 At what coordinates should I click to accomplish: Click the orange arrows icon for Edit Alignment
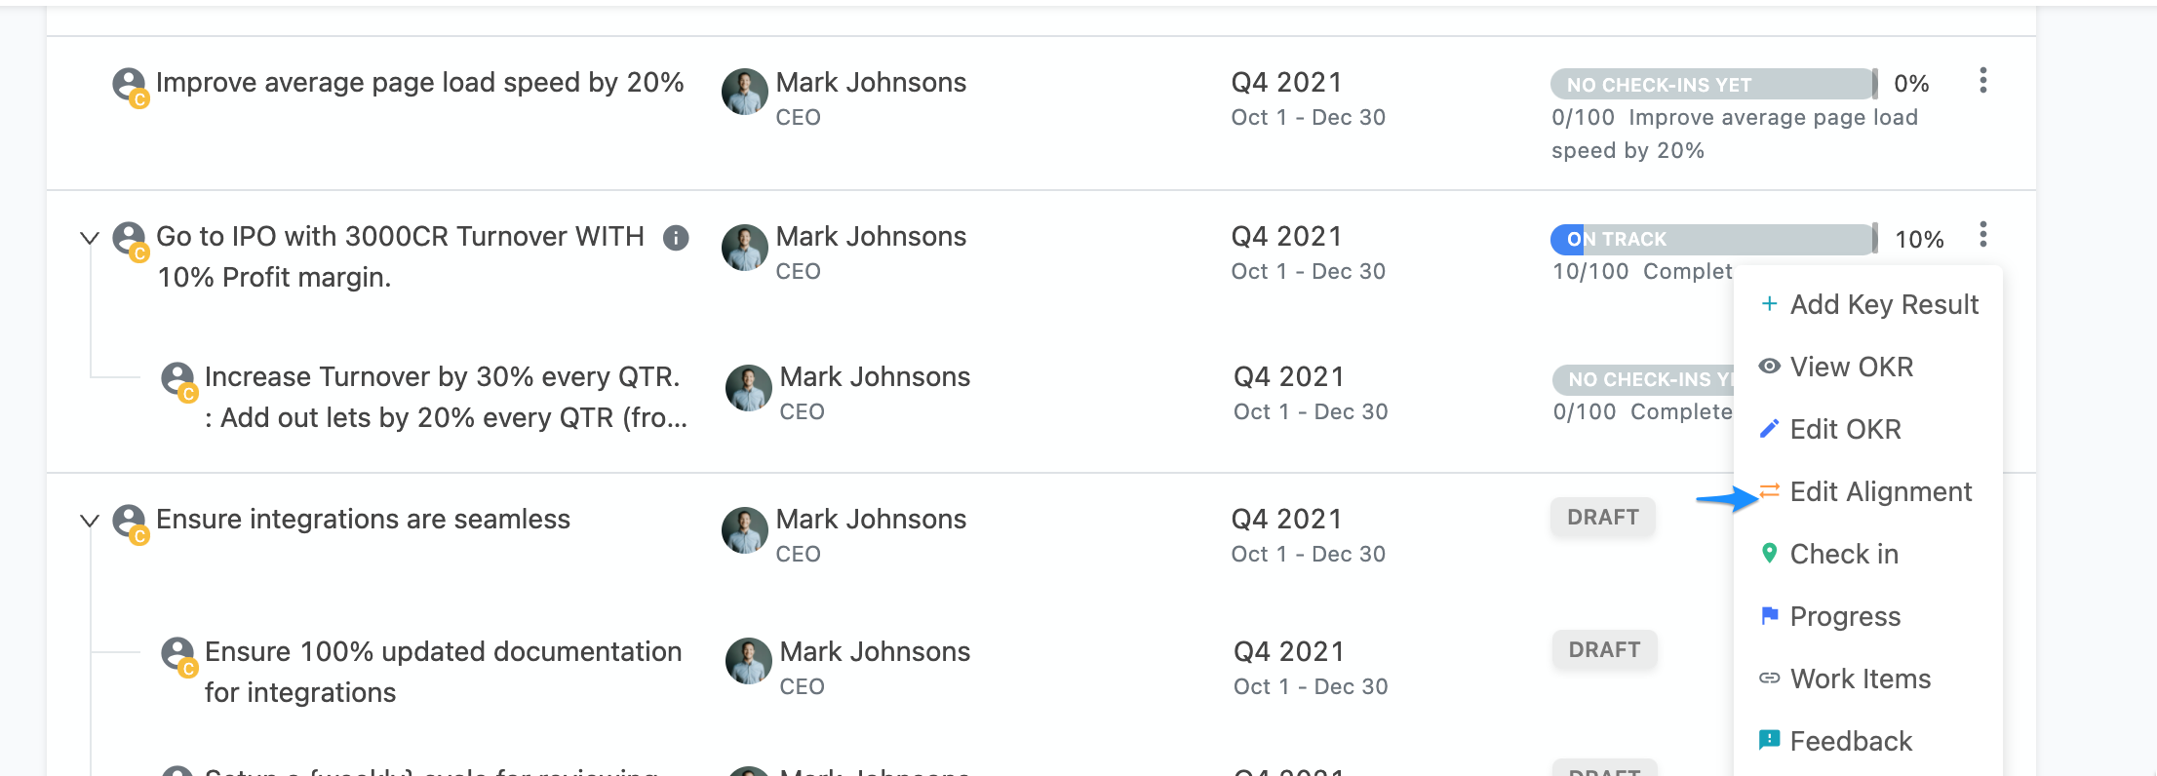pos(1769,490)
